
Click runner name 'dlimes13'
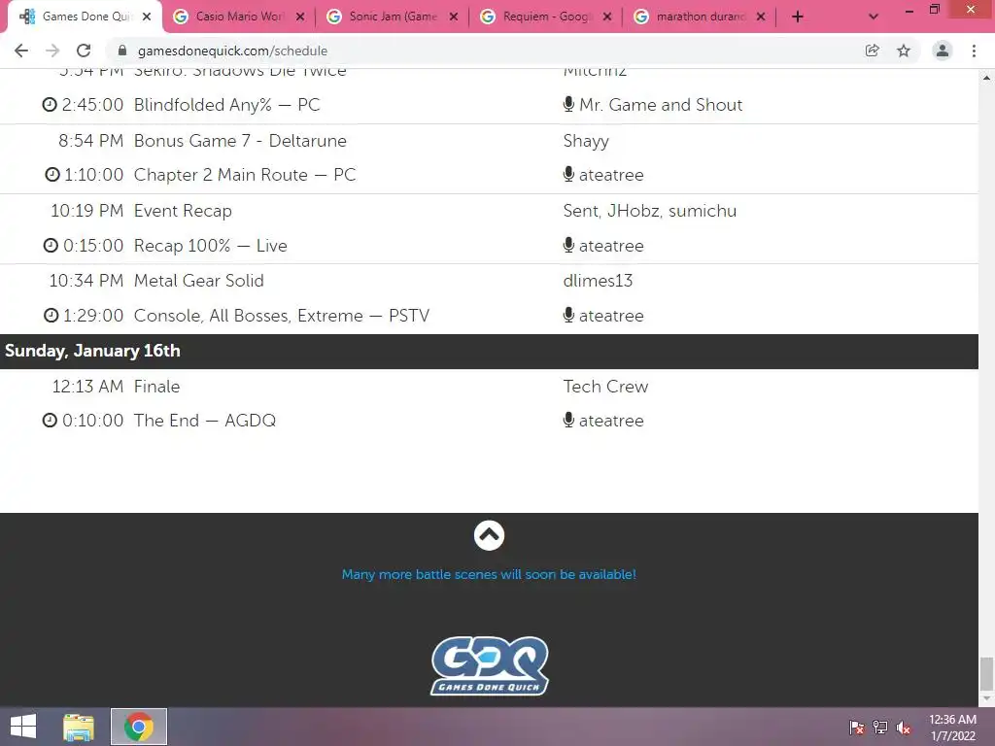[x=598, y=281]
